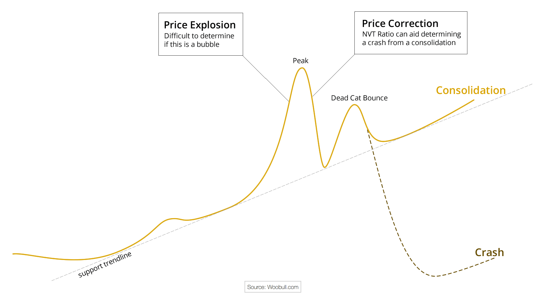Click the small bump on the early curve

[172, 219]
